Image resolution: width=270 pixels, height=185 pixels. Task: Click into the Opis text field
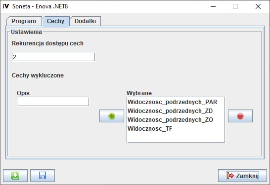[x=53, y=102]
